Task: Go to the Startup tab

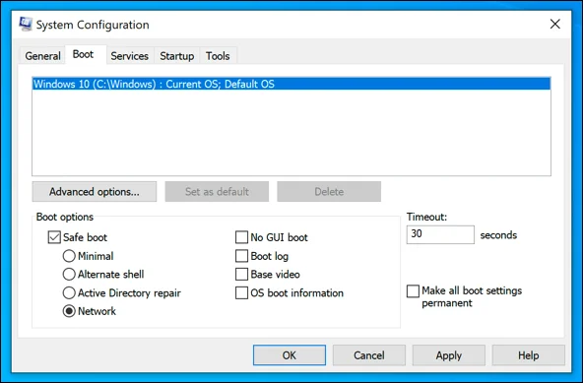Action: tap(177, 56)
